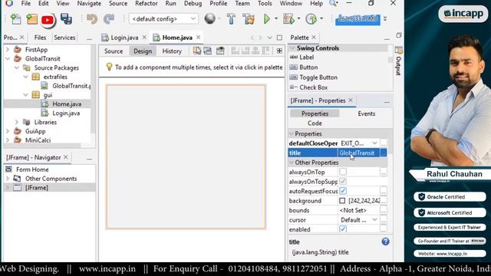The width and height of the screenshot is (491, 276).
Task: Build project with the hammer icon
Action: coord(231,18)
